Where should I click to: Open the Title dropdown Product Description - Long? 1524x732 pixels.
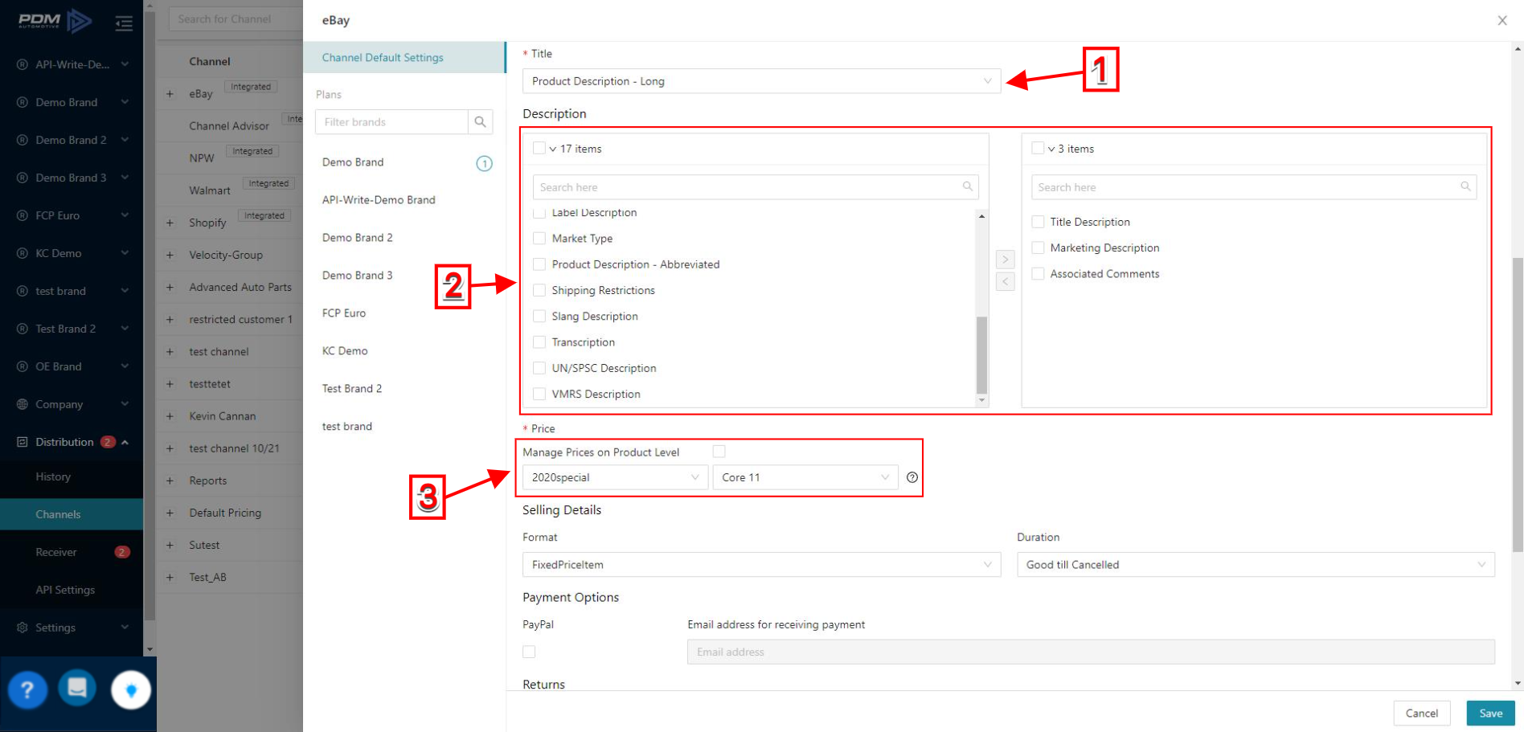pyautogui.click(x=761, y=81)
